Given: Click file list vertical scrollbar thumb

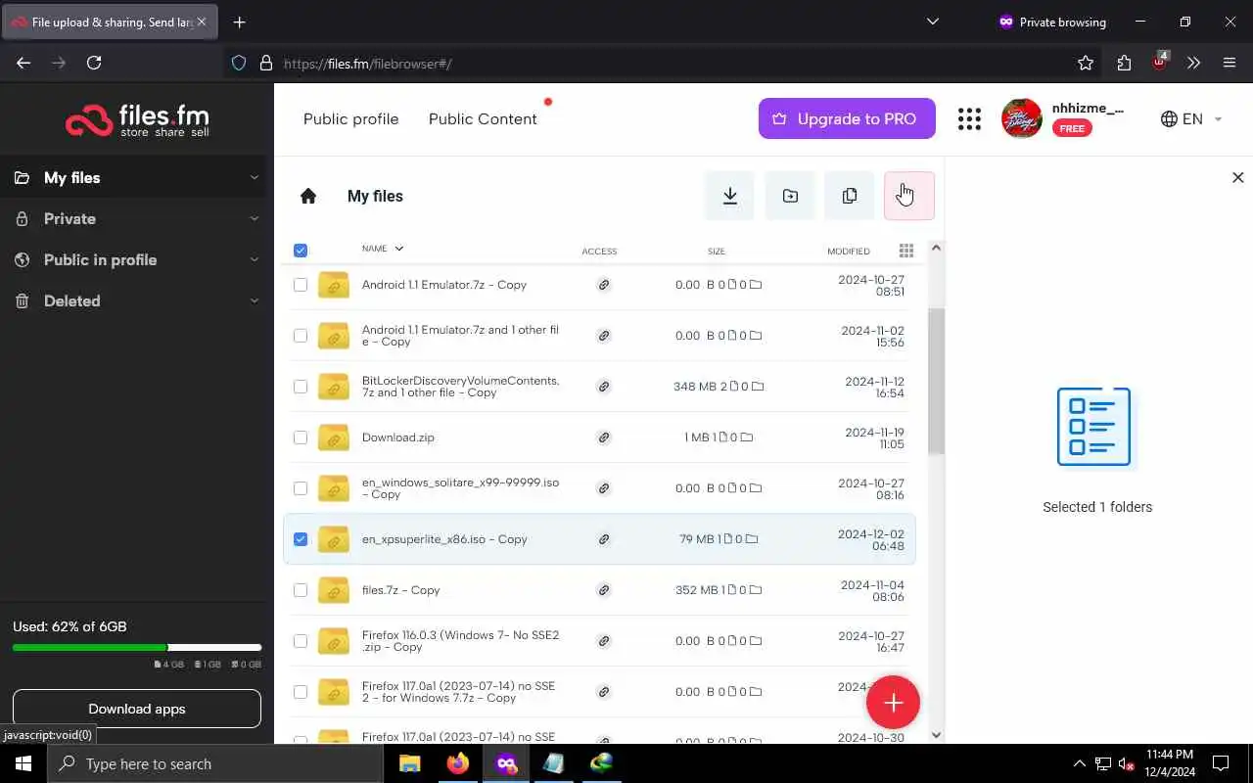Looking at the screenshot, I should point(936,382).
